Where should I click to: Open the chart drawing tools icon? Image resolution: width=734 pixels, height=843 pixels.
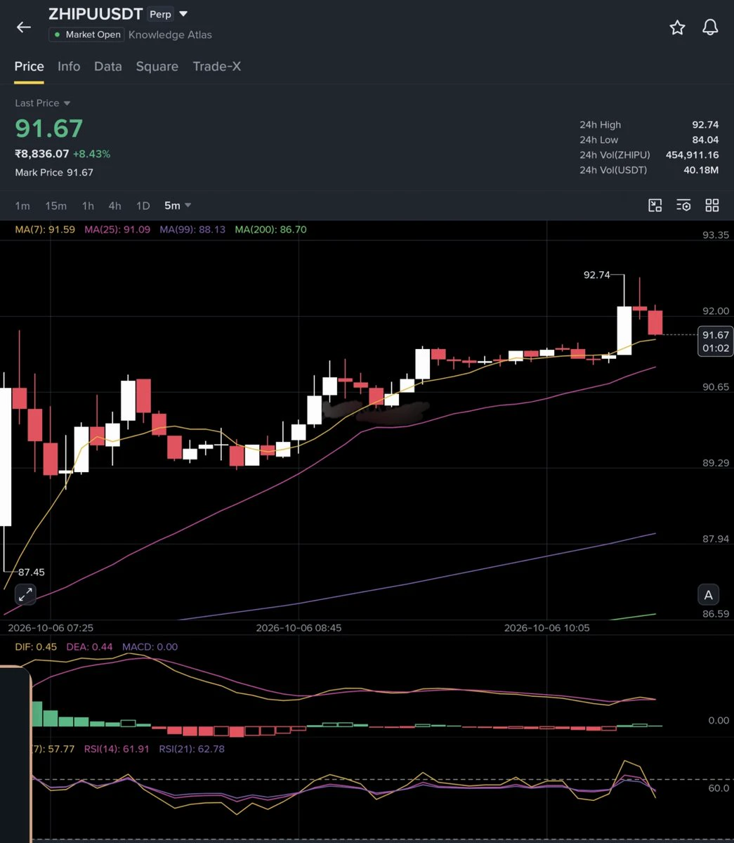click(655, 205)
